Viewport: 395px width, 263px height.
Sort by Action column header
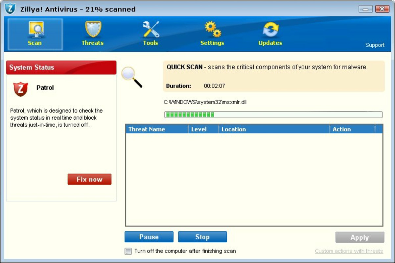click(352, 129)
